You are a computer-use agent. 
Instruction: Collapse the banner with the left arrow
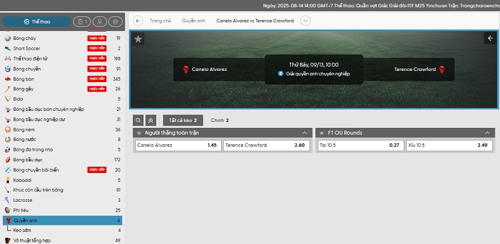(x=490, y=38)
